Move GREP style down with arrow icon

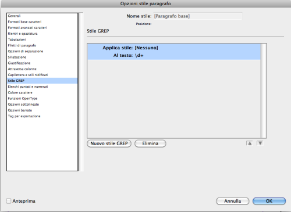pyautogui.click(x=260, y=143)
